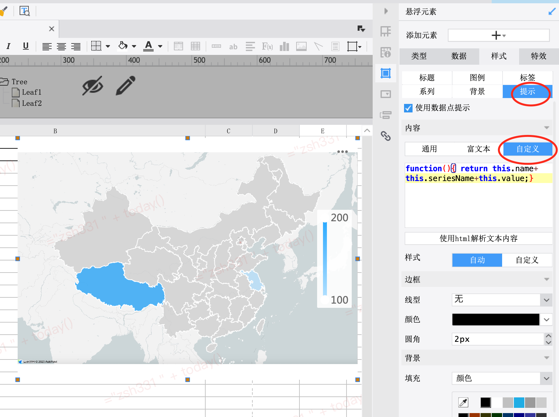Image resolution: width=559 pixels, height=417 pixels.
Task: Pick color with the eyedropper tool
Action: (464, 402)
